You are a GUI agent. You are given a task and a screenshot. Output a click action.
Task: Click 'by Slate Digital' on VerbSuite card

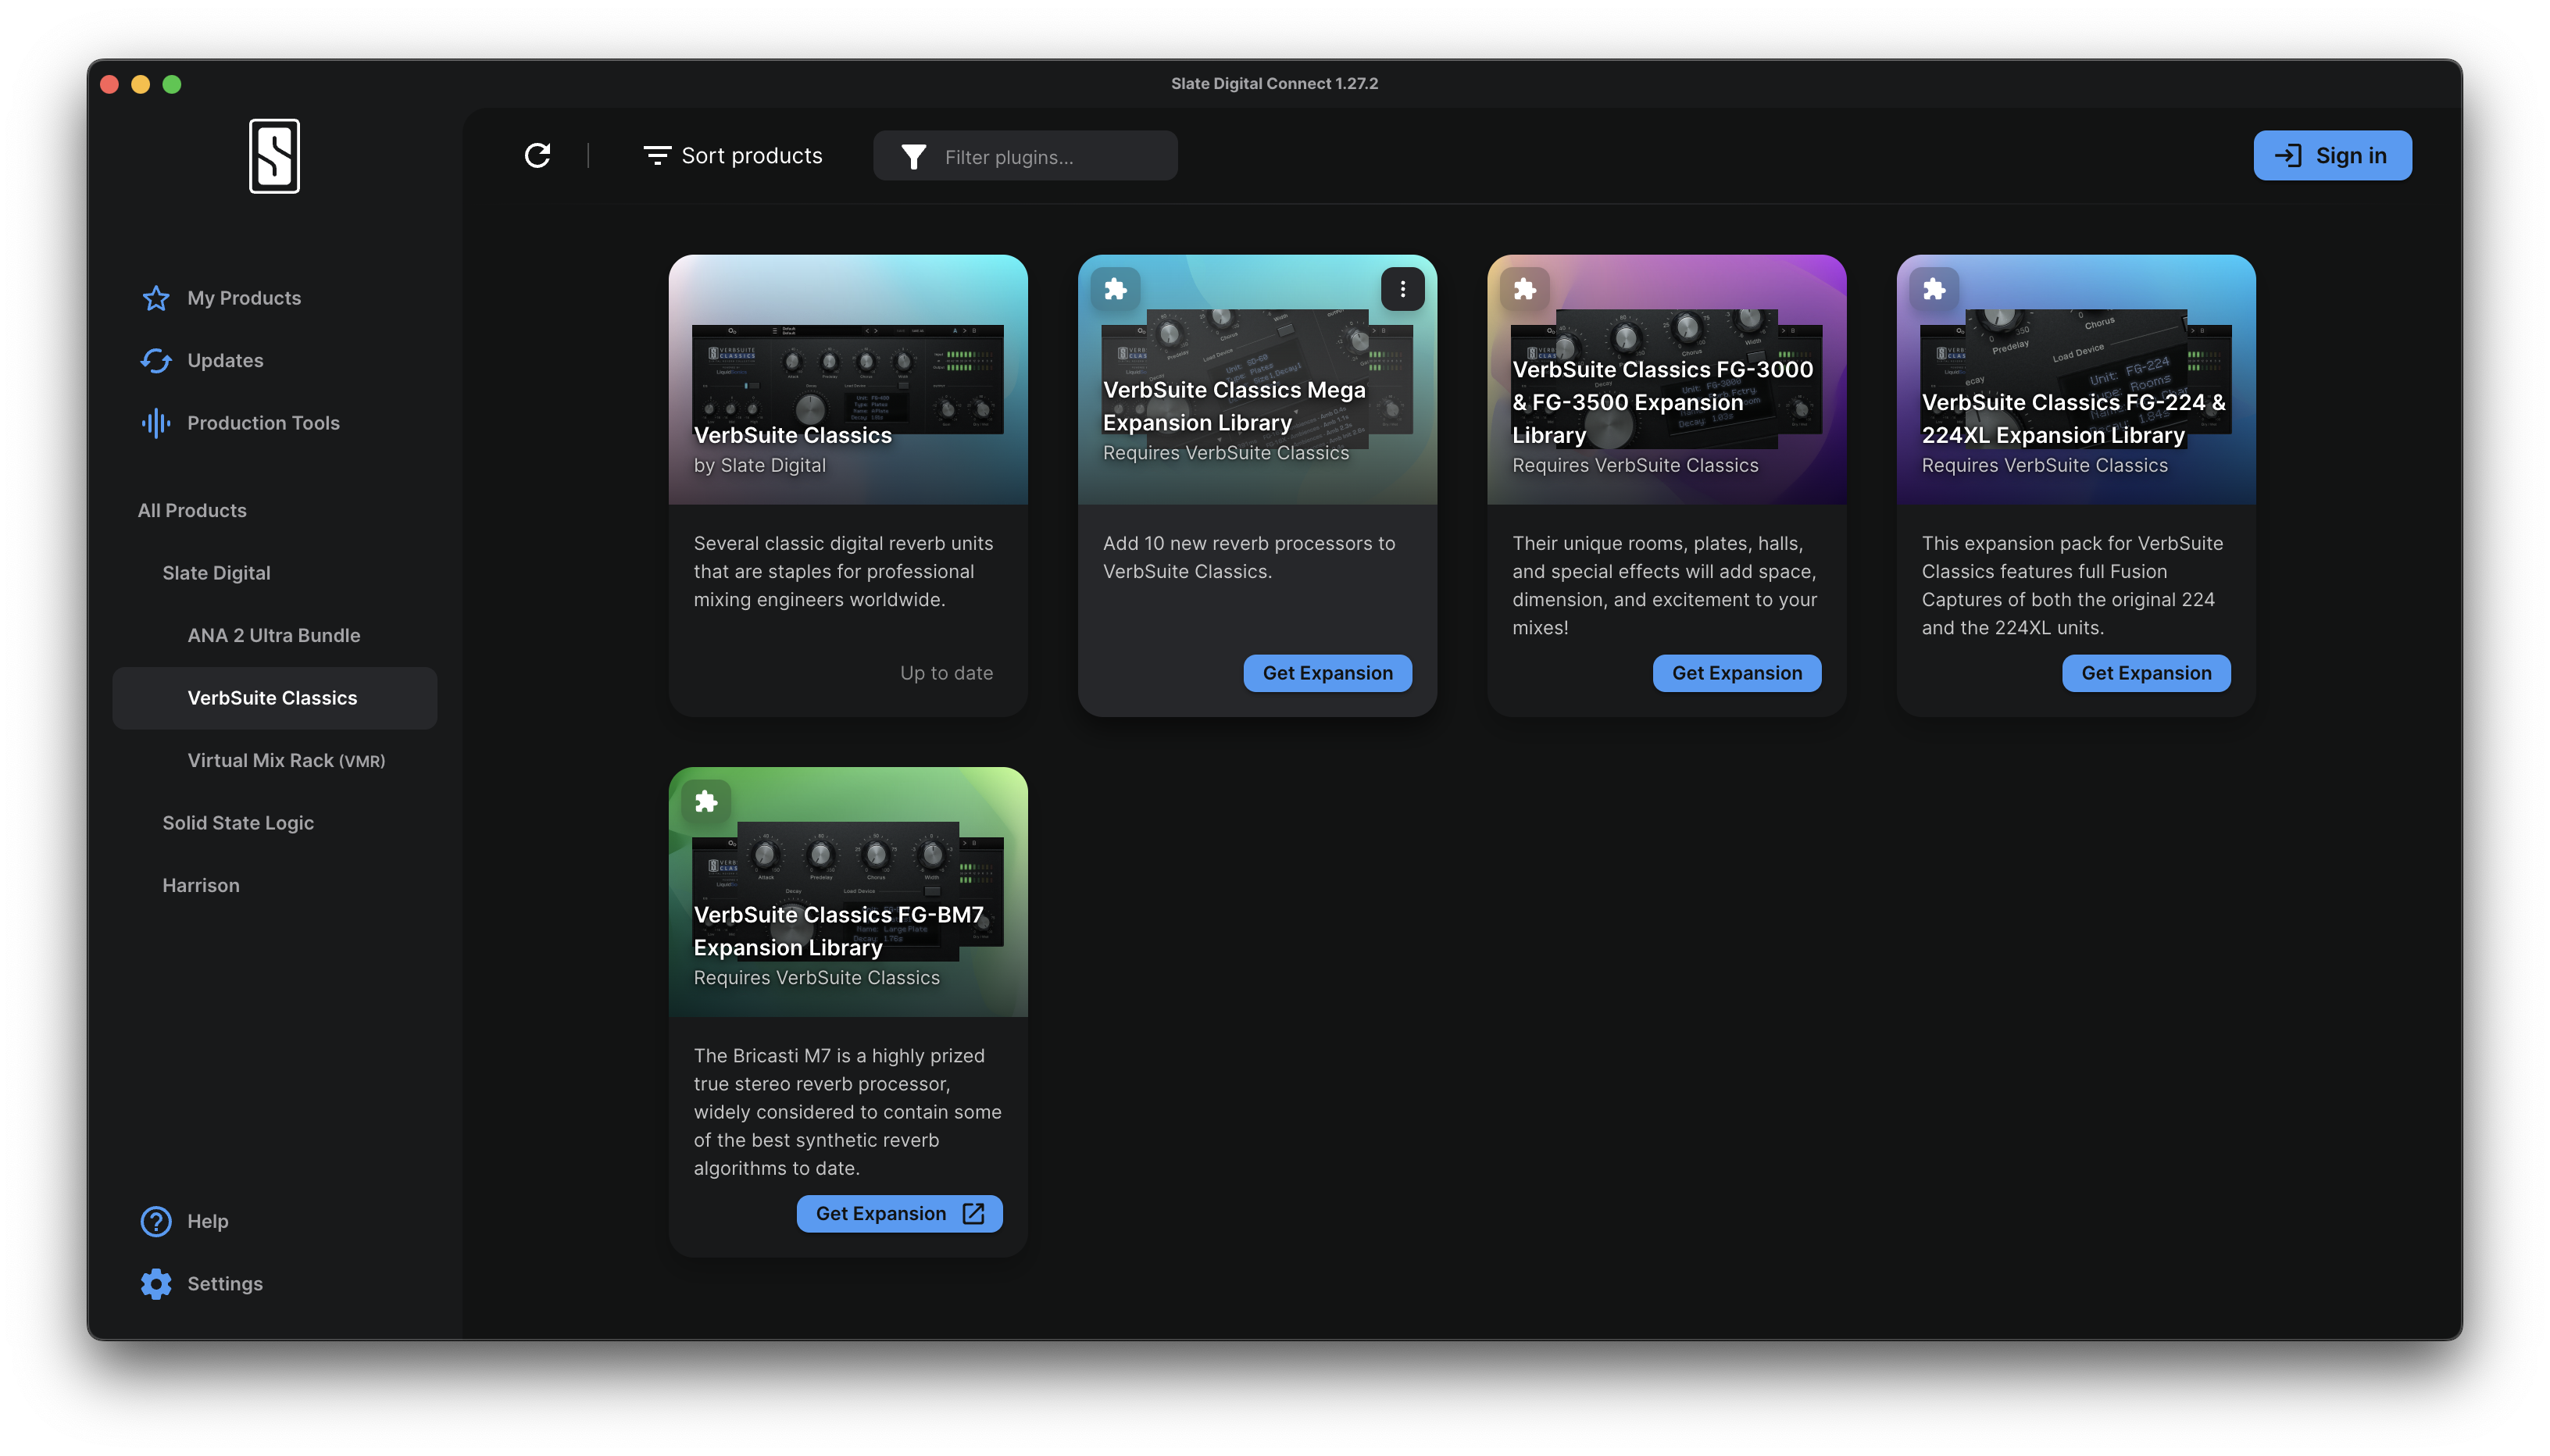coord(760,465)
